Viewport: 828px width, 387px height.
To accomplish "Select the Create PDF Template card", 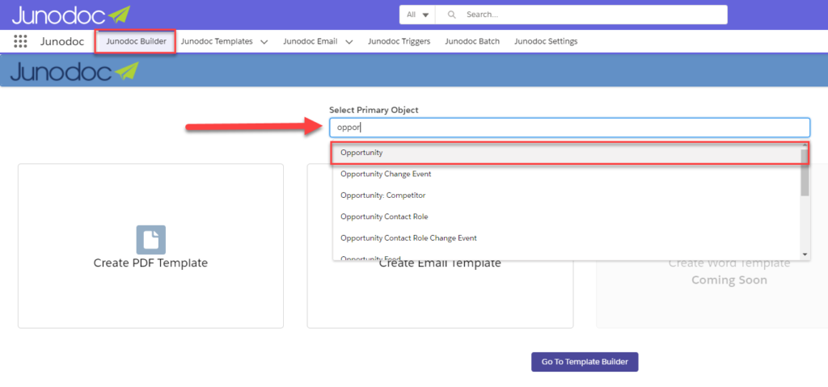I will pyautogui.click(x=150, y=246).
